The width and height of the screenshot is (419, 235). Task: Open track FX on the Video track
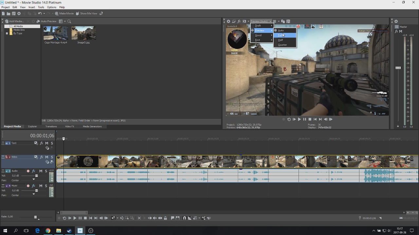pyautogui.click(x=42, y=157)
